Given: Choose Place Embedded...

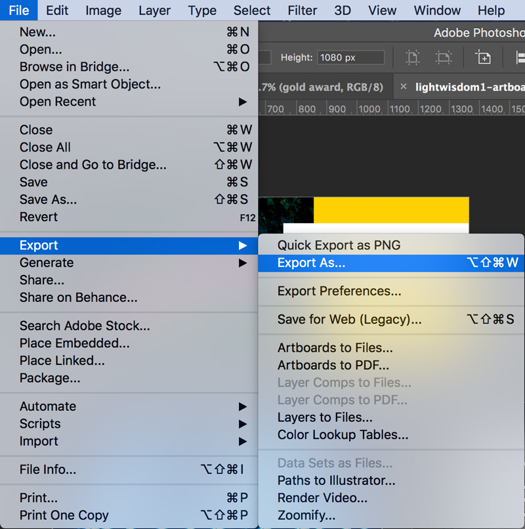Looking at the screenshot, I should tap(129, 343).
